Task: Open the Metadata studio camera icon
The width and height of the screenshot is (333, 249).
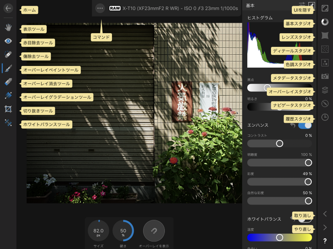Action: [325, 76]
